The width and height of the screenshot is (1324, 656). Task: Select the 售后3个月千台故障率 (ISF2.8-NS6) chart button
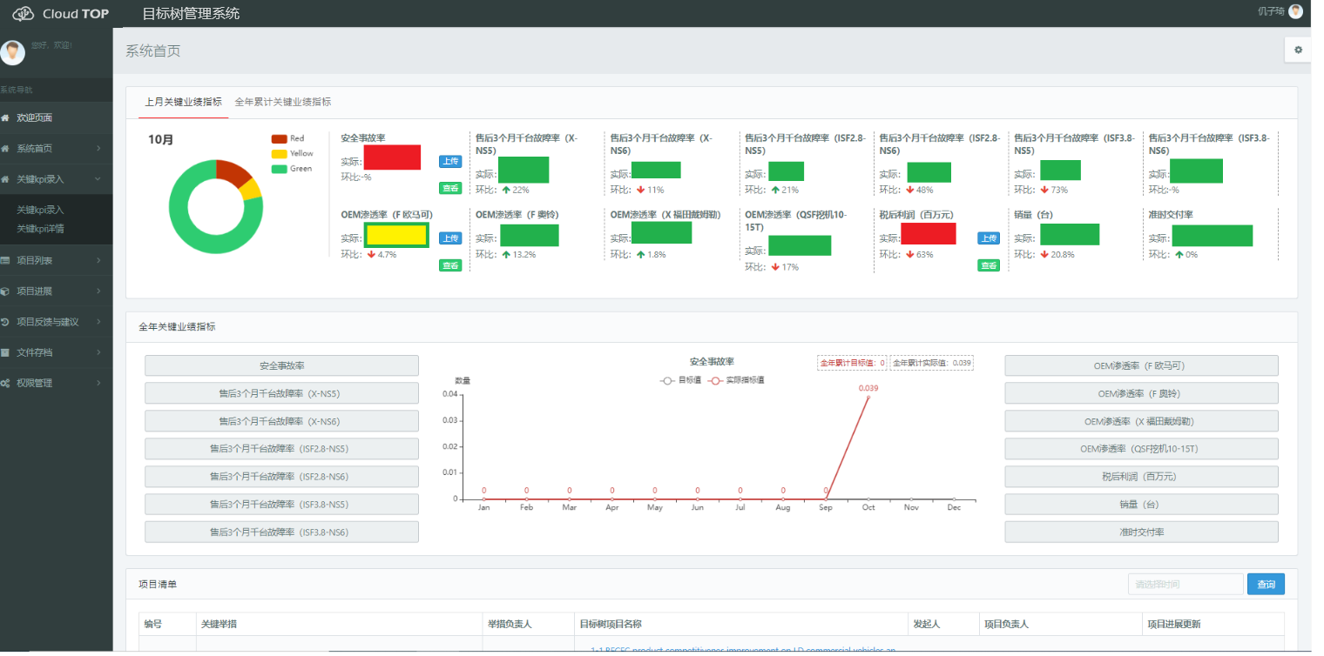tap(281, 477)
